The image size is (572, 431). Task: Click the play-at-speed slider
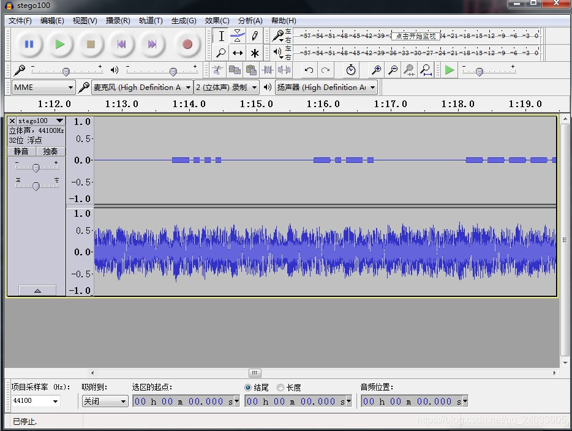[x=489, y=70]
